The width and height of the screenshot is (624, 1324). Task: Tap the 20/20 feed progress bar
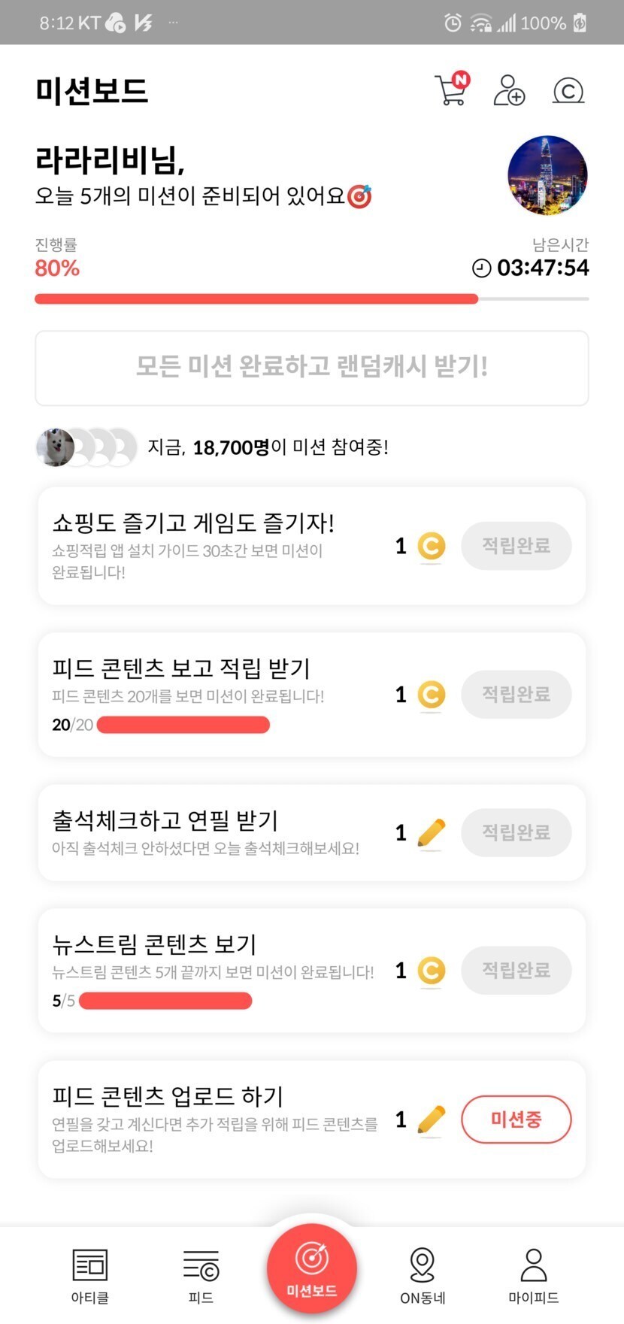[x=183, y=725]
